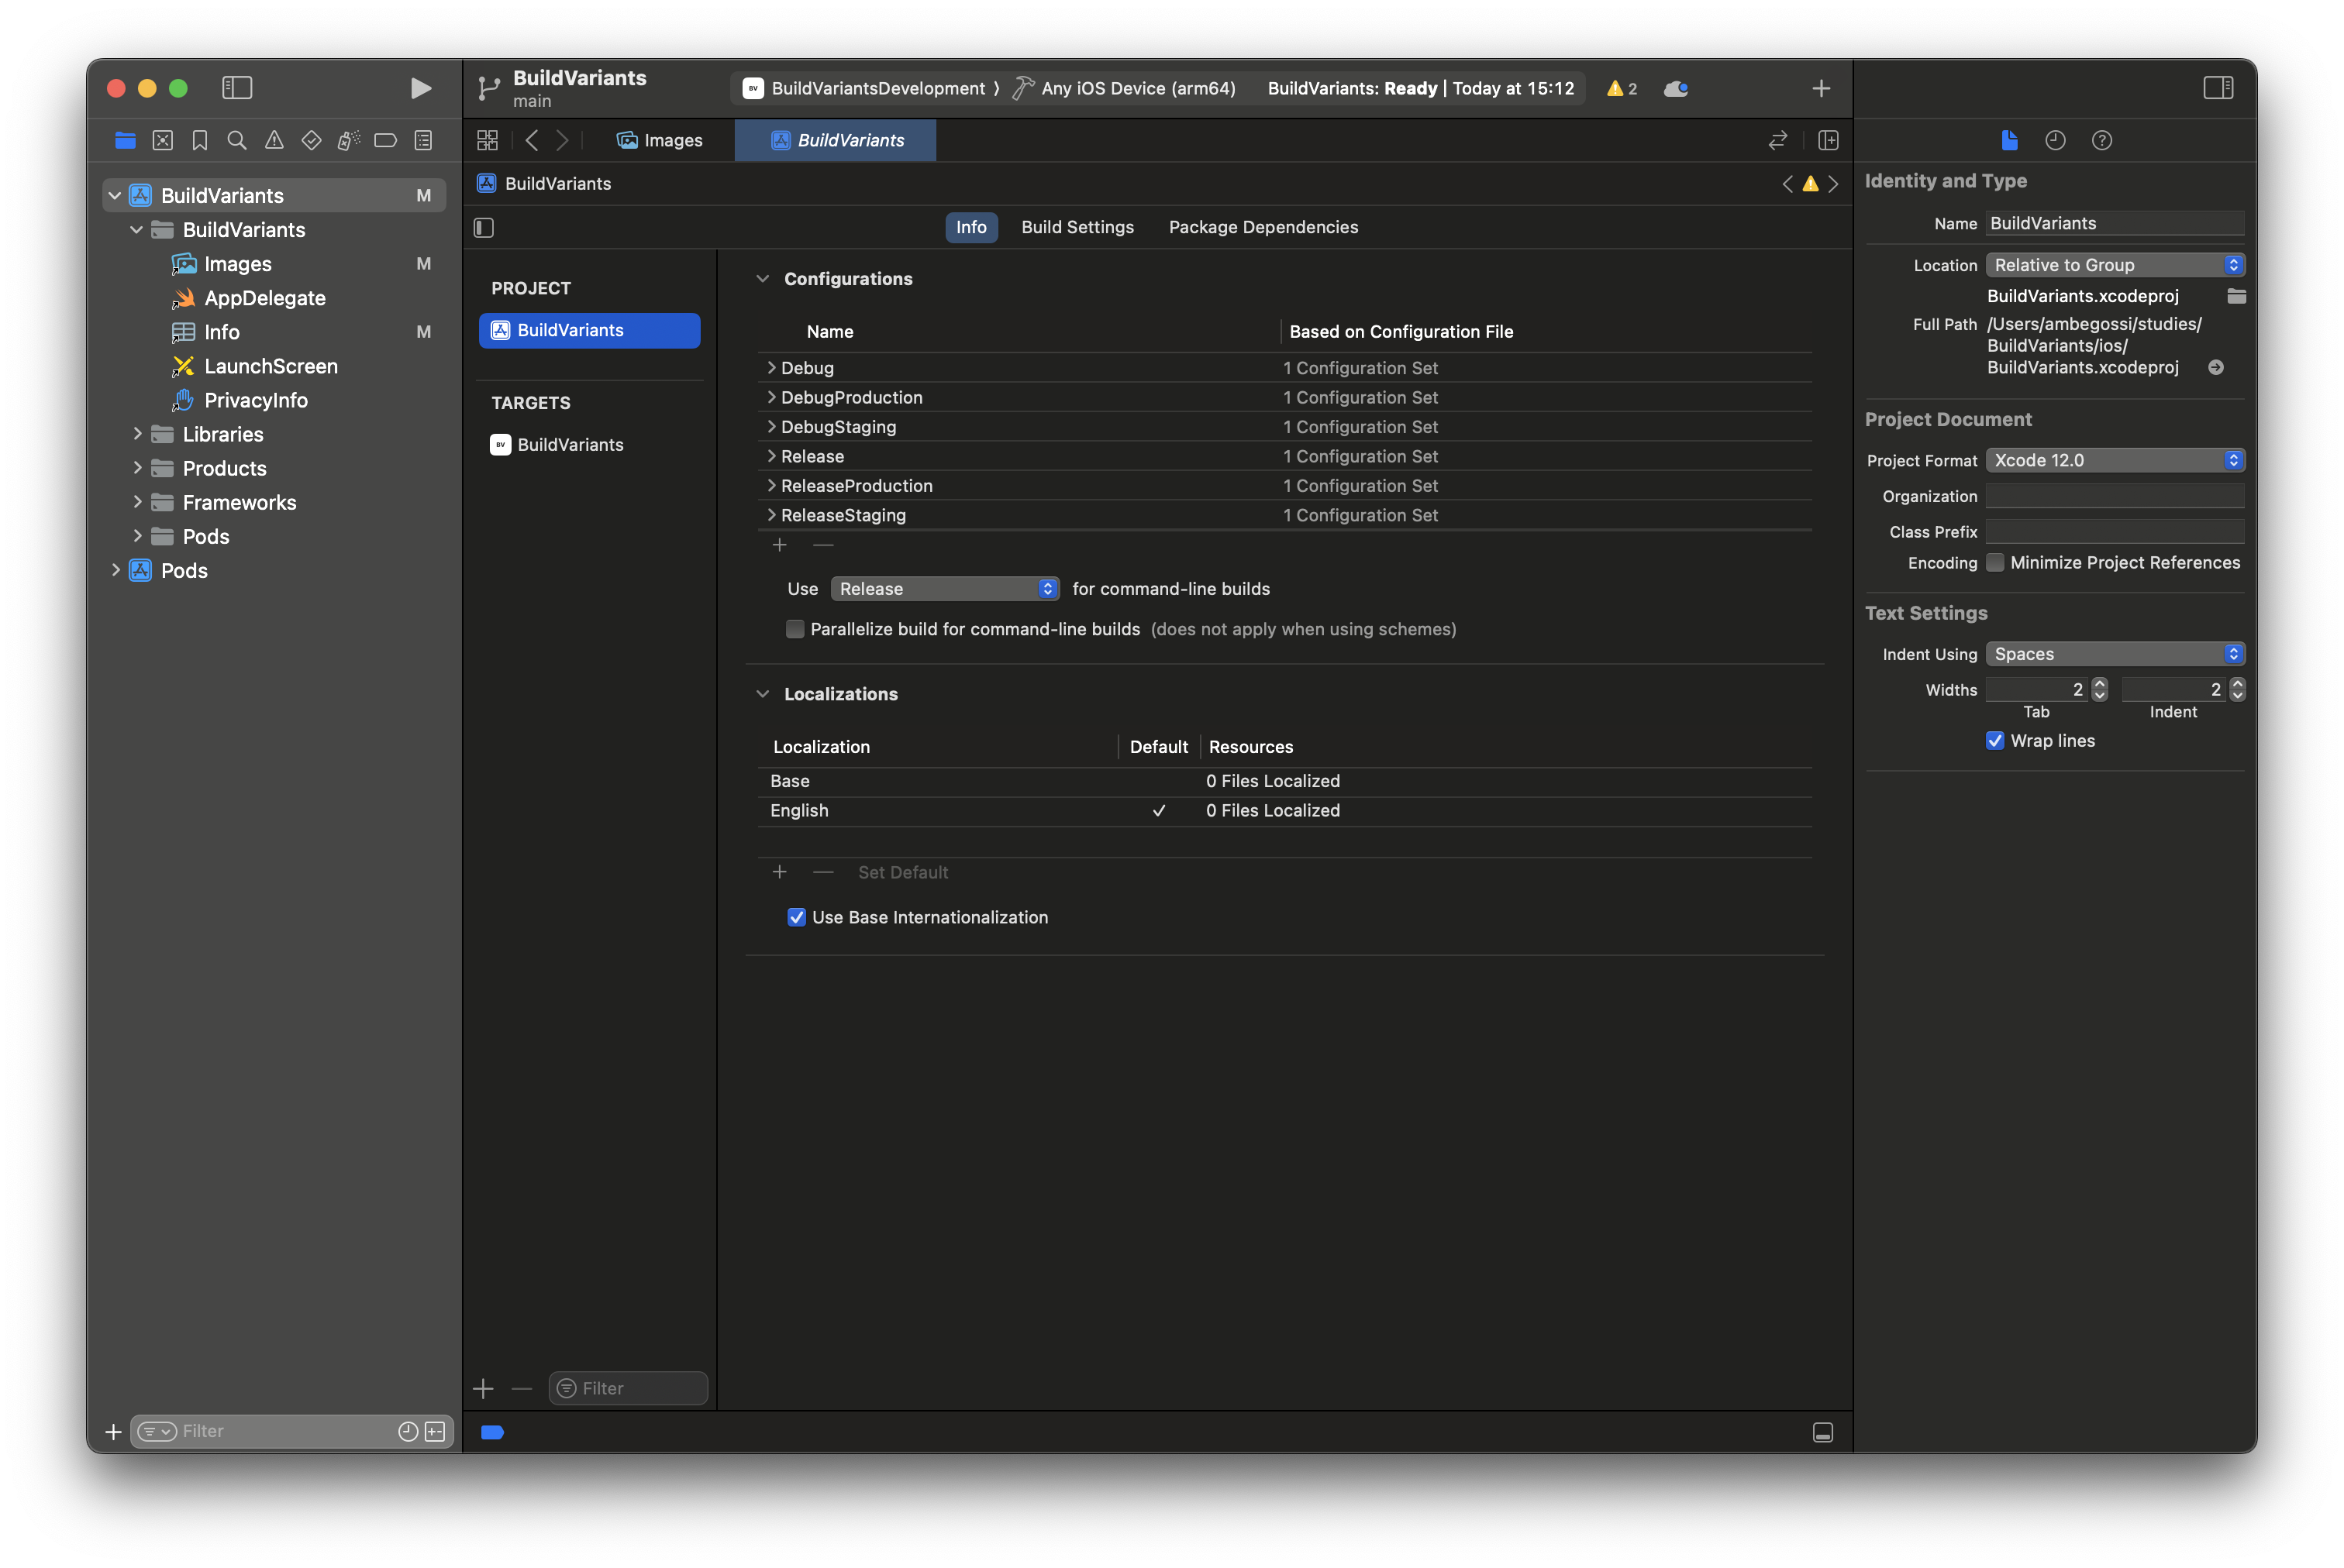
Task: Add a target with bottom plus button
Action: (x=483, y=1389)
